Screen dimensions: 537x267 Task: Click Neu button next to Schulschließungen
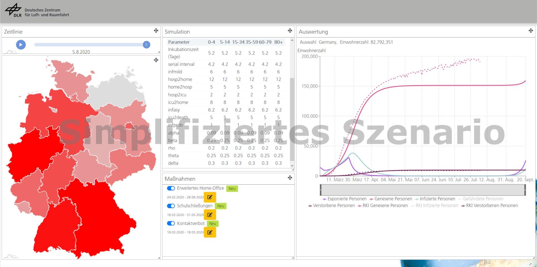pos(221,206)
